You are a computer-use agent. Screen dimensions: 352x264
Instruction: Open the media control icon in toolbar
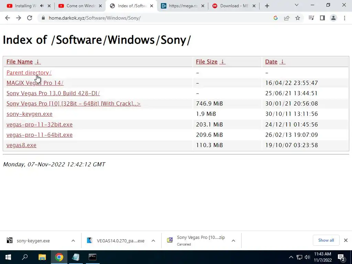coord(311,18)
